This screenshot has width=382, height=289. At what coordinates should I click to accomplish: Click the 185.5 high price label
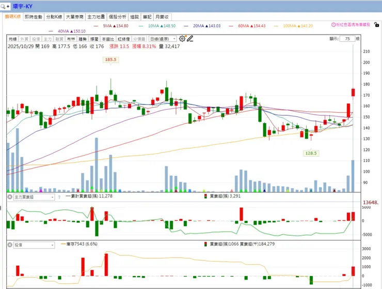(110, 59)
